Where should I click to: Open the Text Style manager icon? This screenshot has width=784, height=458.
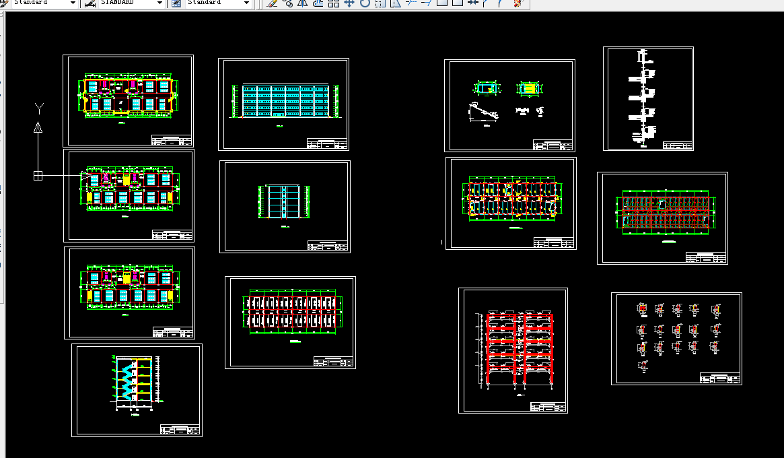(x=3, y=3)
